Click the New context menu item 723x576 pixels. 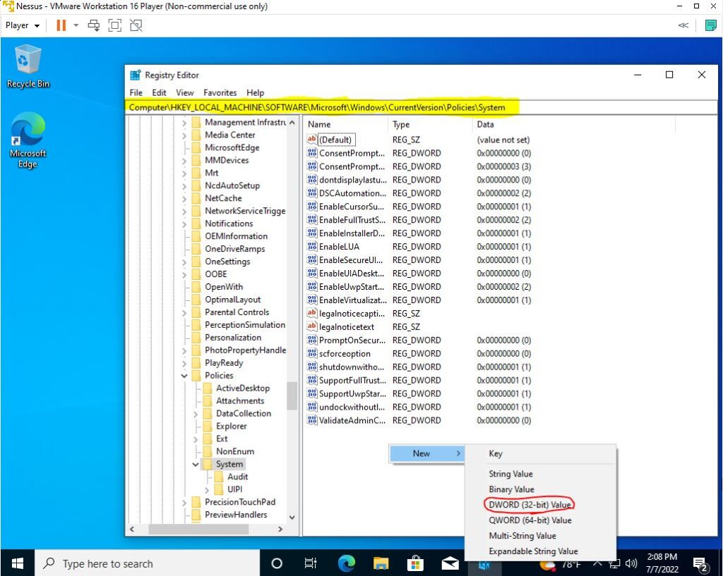(x=426, y=453)
